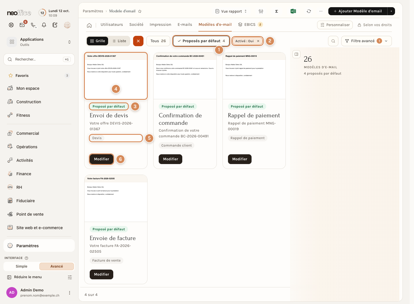Open the search magnifier next to Filtre avancé
The image size is (414, 304).
[x=333, y=41]
